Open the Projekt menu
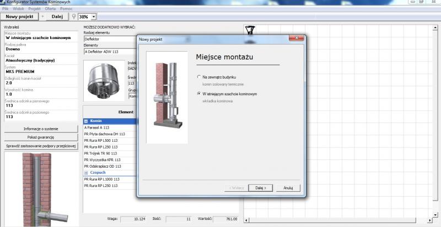Viewport: 441px width, 227px height. coord(34,9)
